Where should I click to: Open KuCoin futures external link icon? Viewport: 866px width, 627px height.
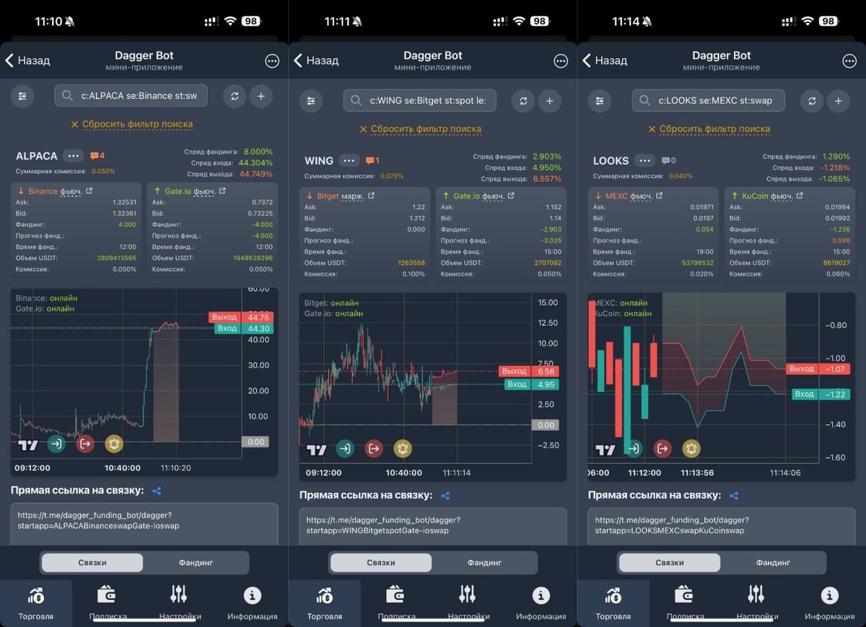[x=800, y=196]
